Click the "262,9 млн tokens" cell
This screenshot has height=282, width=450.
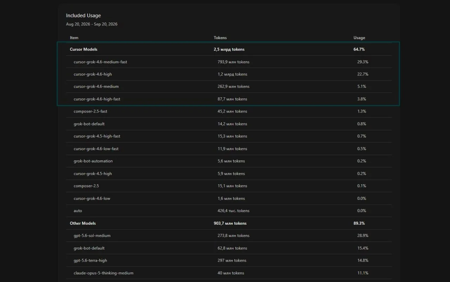tap(233, 86)
